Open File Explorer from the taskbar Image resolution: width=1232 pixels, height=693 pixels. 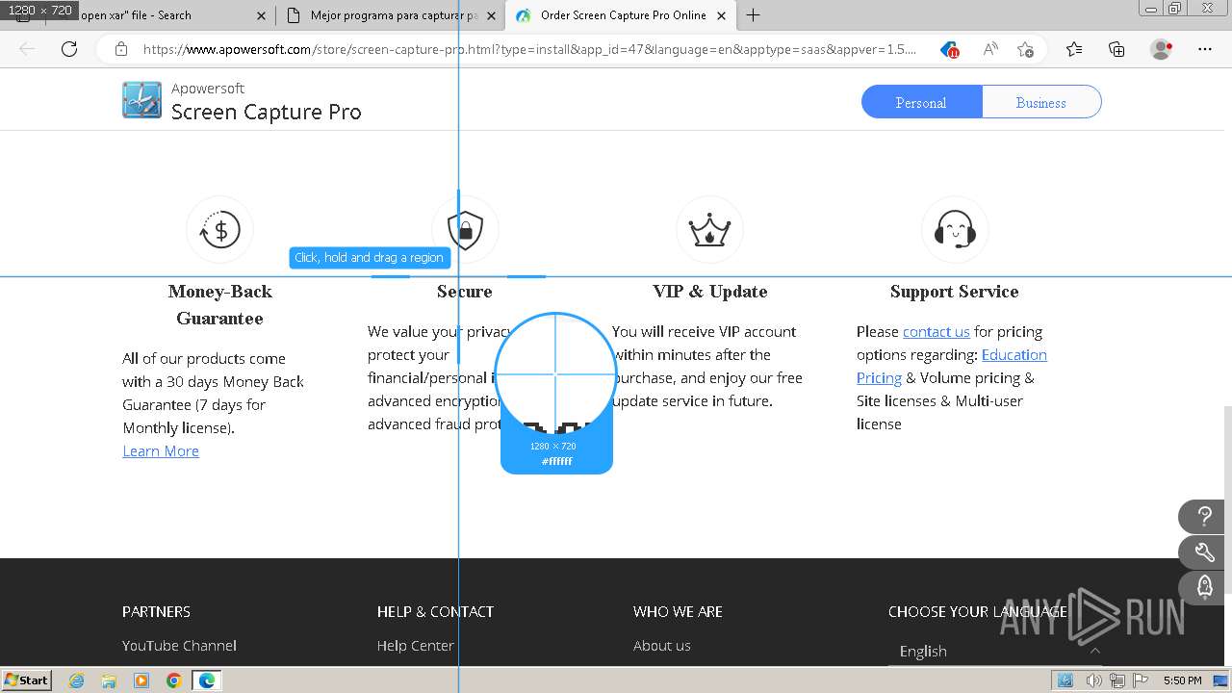[109, 680]
